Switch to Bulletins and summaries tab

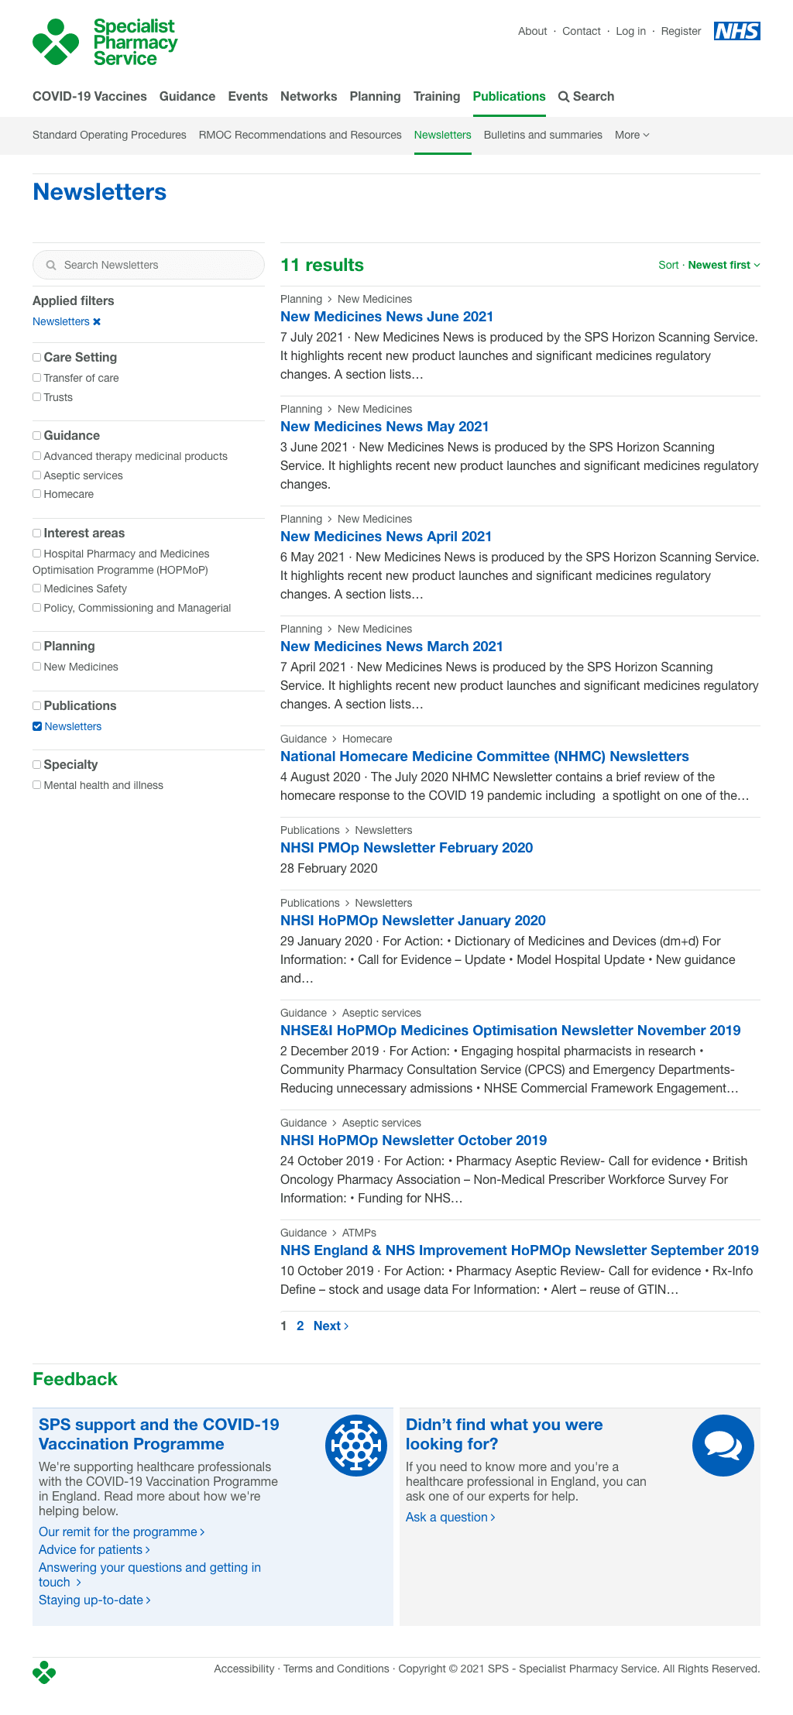pyautogui.click(x=543, y=135)
